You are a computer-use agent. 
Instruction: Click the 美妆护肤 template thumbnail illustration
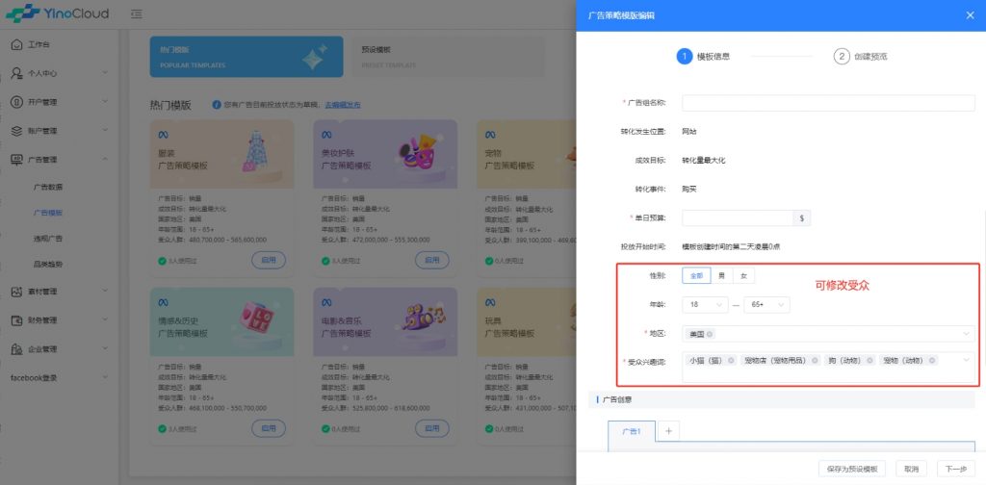(417, 152)
